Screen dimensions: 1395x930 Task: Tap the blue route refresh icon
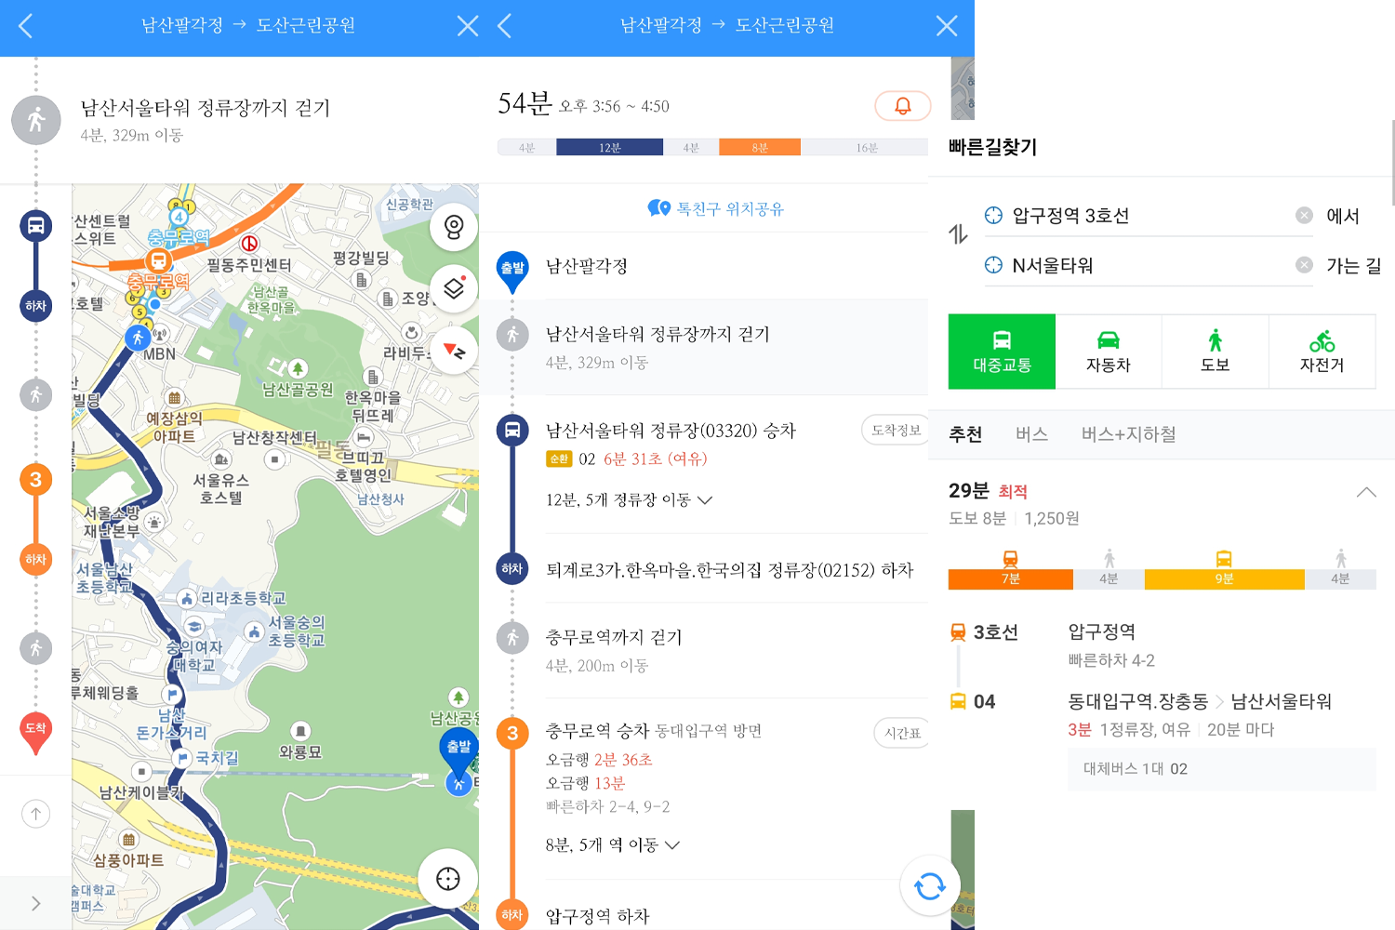[930, 885]
